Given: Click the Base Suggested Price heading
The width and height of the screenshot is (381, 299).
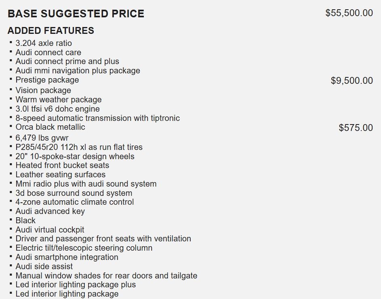Looking at the screenshot, I should 76,14.
